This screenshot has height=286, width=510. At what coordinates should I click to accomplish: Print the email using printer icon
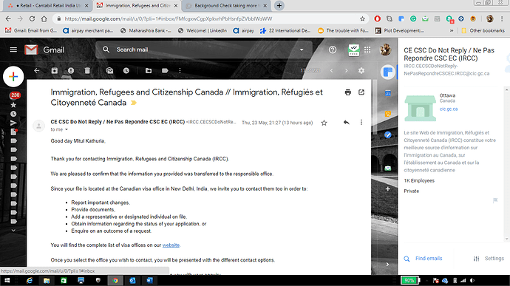coord(348,92)
